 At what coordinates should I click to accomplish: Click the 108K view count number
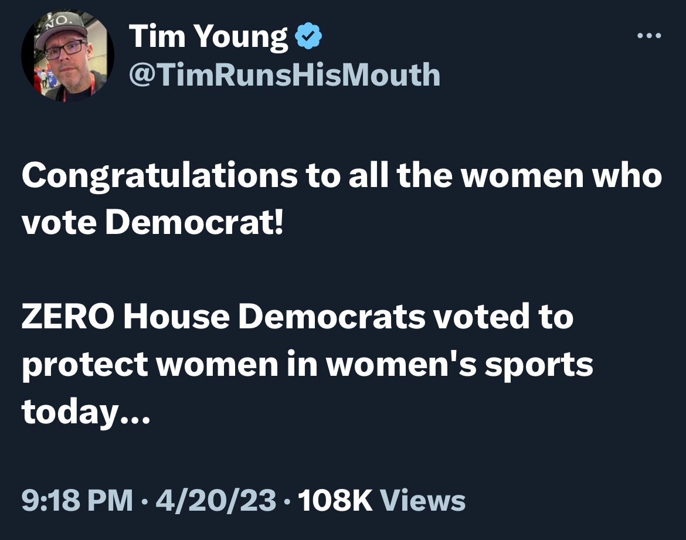pos(335,501)
